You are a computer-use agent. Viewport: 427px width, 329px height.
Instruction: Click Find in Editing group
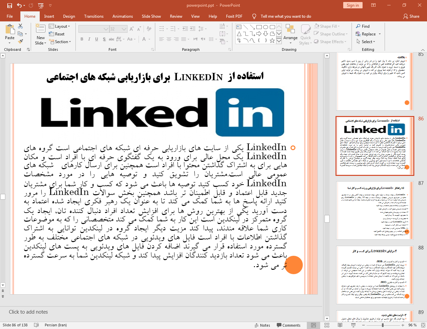coord(363,26)
